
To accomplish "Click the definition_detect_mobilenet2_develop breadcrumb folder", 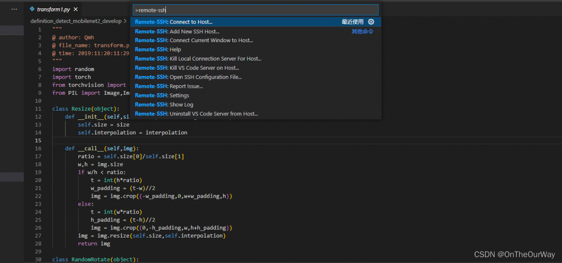I will click(76, 21).
